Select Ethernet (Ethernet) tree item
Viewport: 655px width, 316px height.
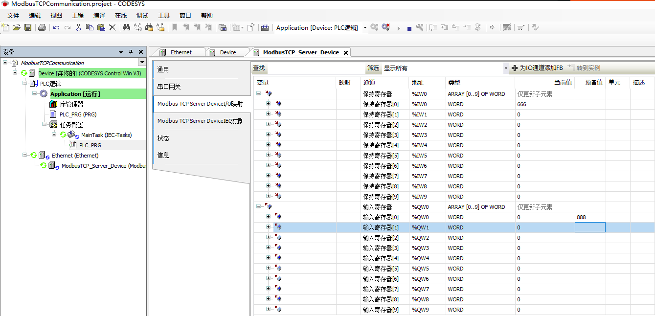point(75,155)
